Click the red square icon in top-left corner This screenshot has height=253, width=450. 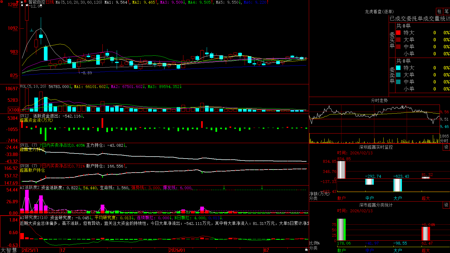coord(2,2)
